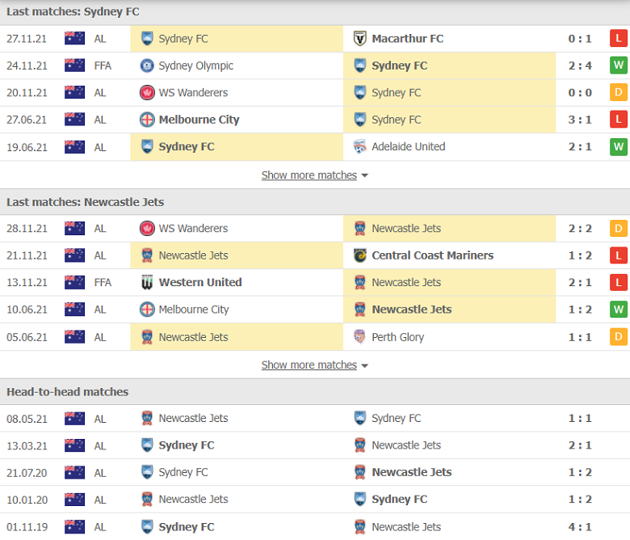Click the date 13.03.21

click(x=27, y=446)
